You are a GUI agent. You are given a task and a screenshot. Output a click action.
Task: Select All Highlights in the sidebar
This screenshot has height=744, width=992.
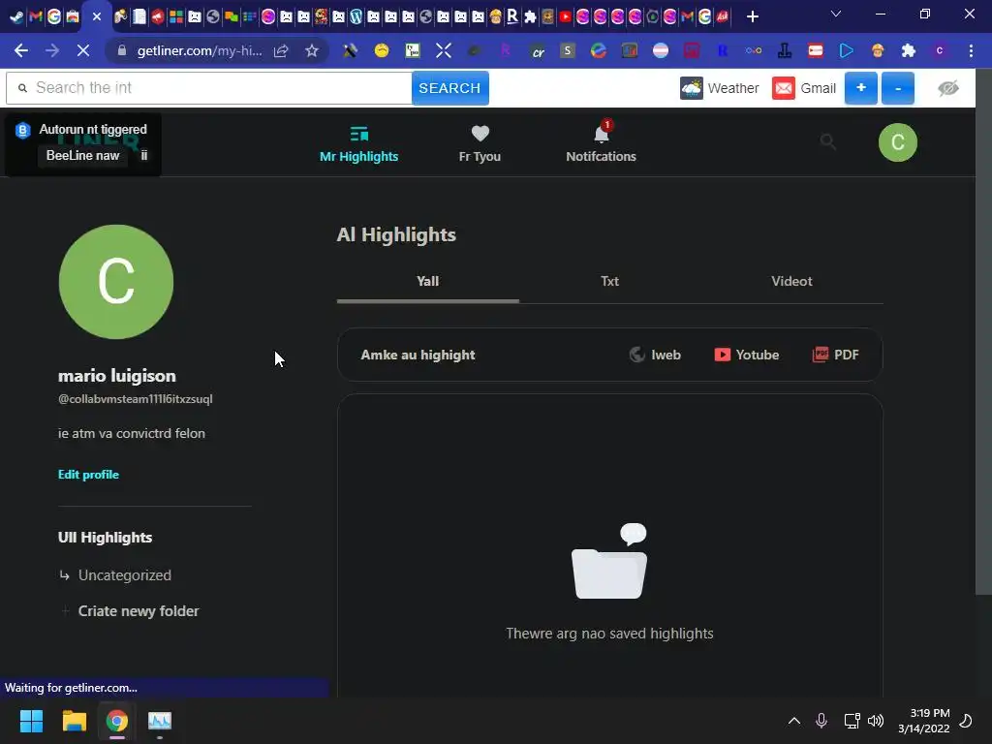coord(105,538)
